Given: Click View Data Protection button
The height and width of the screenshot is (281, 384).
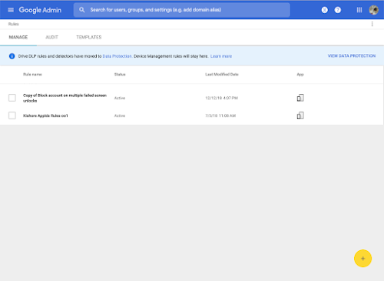Looking at the screenshot, I should 352,55.
